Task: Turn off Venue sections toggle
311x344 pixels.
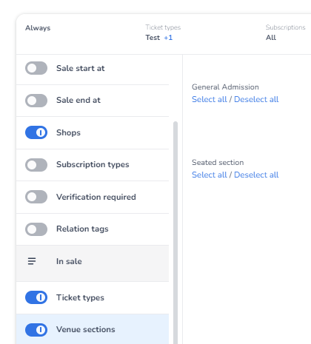Action: pos(36,330)
